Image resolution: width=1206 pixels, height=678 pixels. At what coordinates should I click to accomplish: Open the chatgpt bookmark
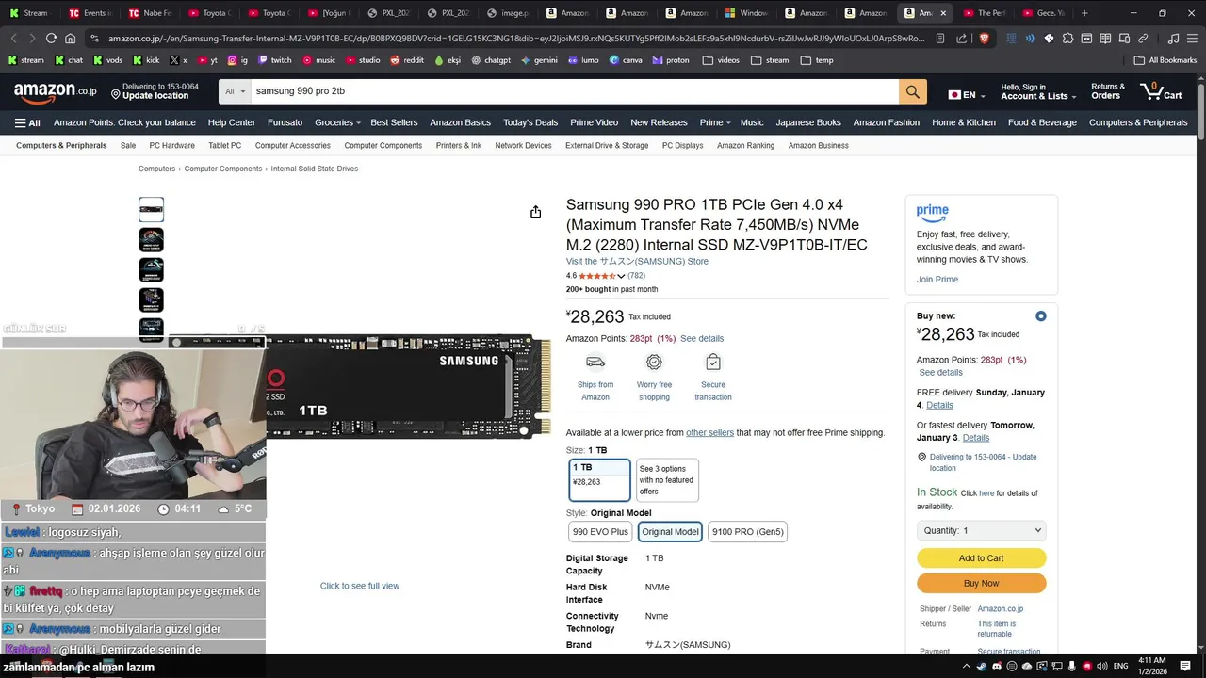pyautogui.click(x=489, y=60)
